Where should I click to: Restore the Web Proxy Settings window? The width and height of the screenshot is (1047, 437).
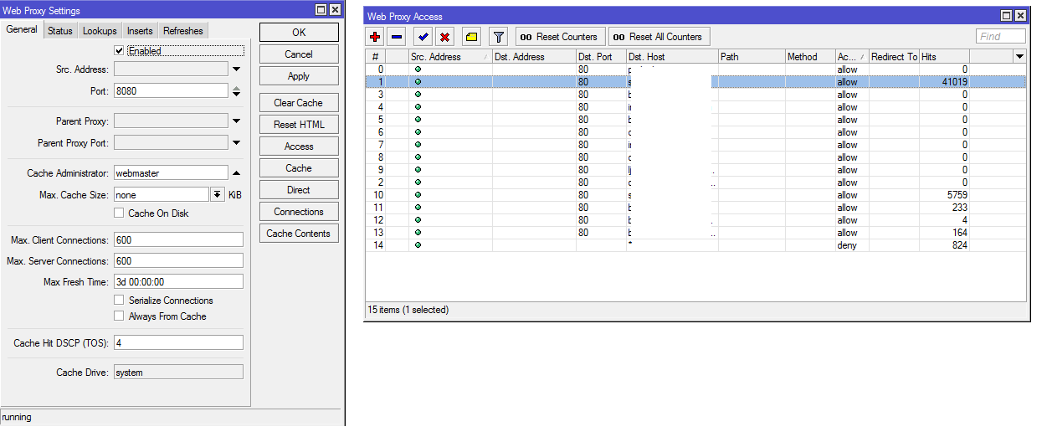point(321,10)
